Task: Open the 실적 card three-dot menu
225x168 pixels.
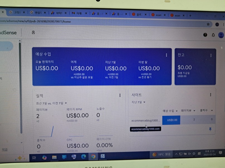Action: (x=120, y=95)
